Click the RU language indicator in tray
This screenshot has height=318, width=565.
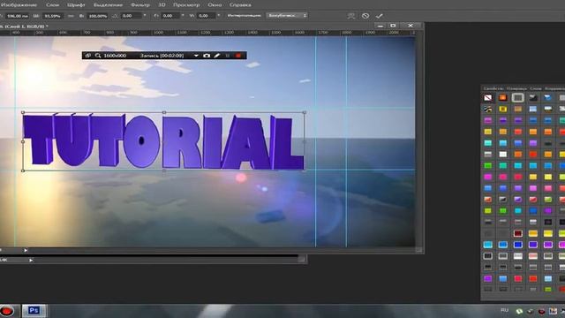pyautogui.click(x=505, y=310)
